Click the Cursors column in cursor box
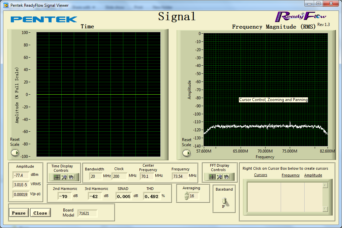This screenshot has width=342, height=228. pyautogui.click(x=264, y=197)
